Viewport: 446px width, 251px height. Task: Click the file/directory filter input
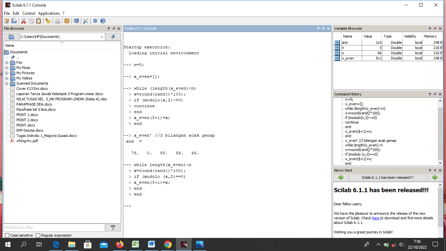tap(55, 227)
